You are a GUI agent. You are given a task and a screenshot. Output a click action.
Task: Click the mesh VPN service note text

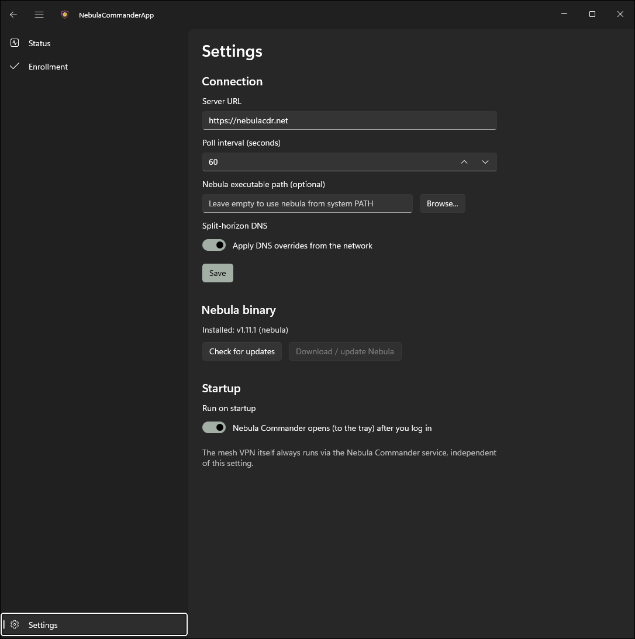click(x=349, y=458)
